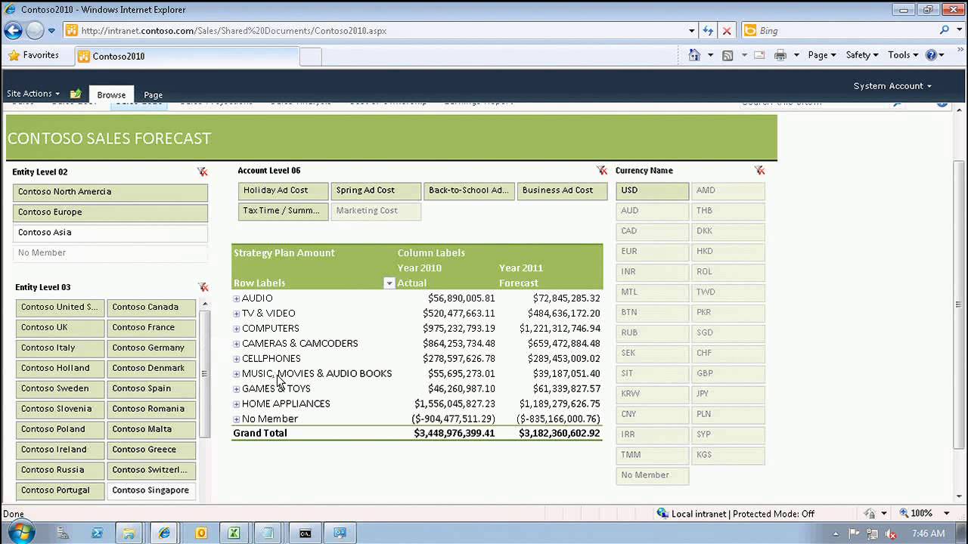The height and width of the screenshot is (544, 968).
Task: Expand the AUDIO row in pivot table
Action: pyautogui.click(x=237, y=298)
